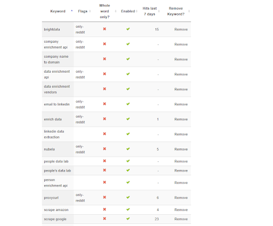Viewport: 273px width, 226px height.
Task: Sort by Flags column header
Action: (x=84, y=11)
